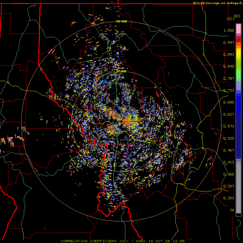
Task: Pick the 0.733 scale value
Action: (x=229, y=90)
